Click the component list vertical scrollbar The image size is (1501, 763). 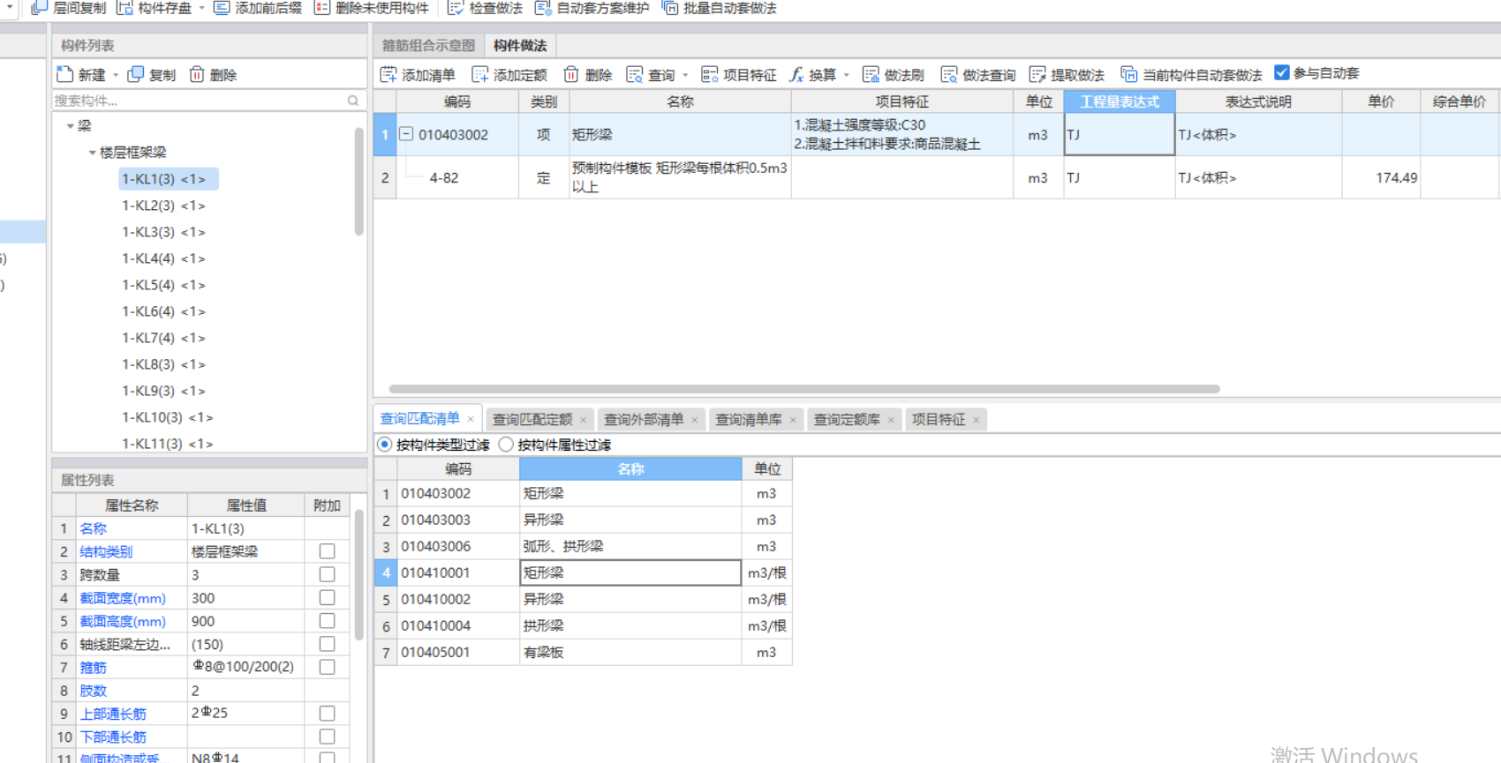(359, 181)
